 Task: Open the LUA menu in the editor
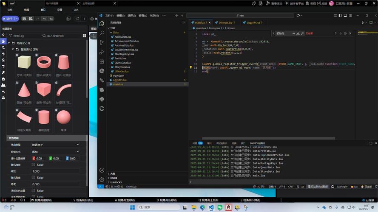click(x=77, y=9)
